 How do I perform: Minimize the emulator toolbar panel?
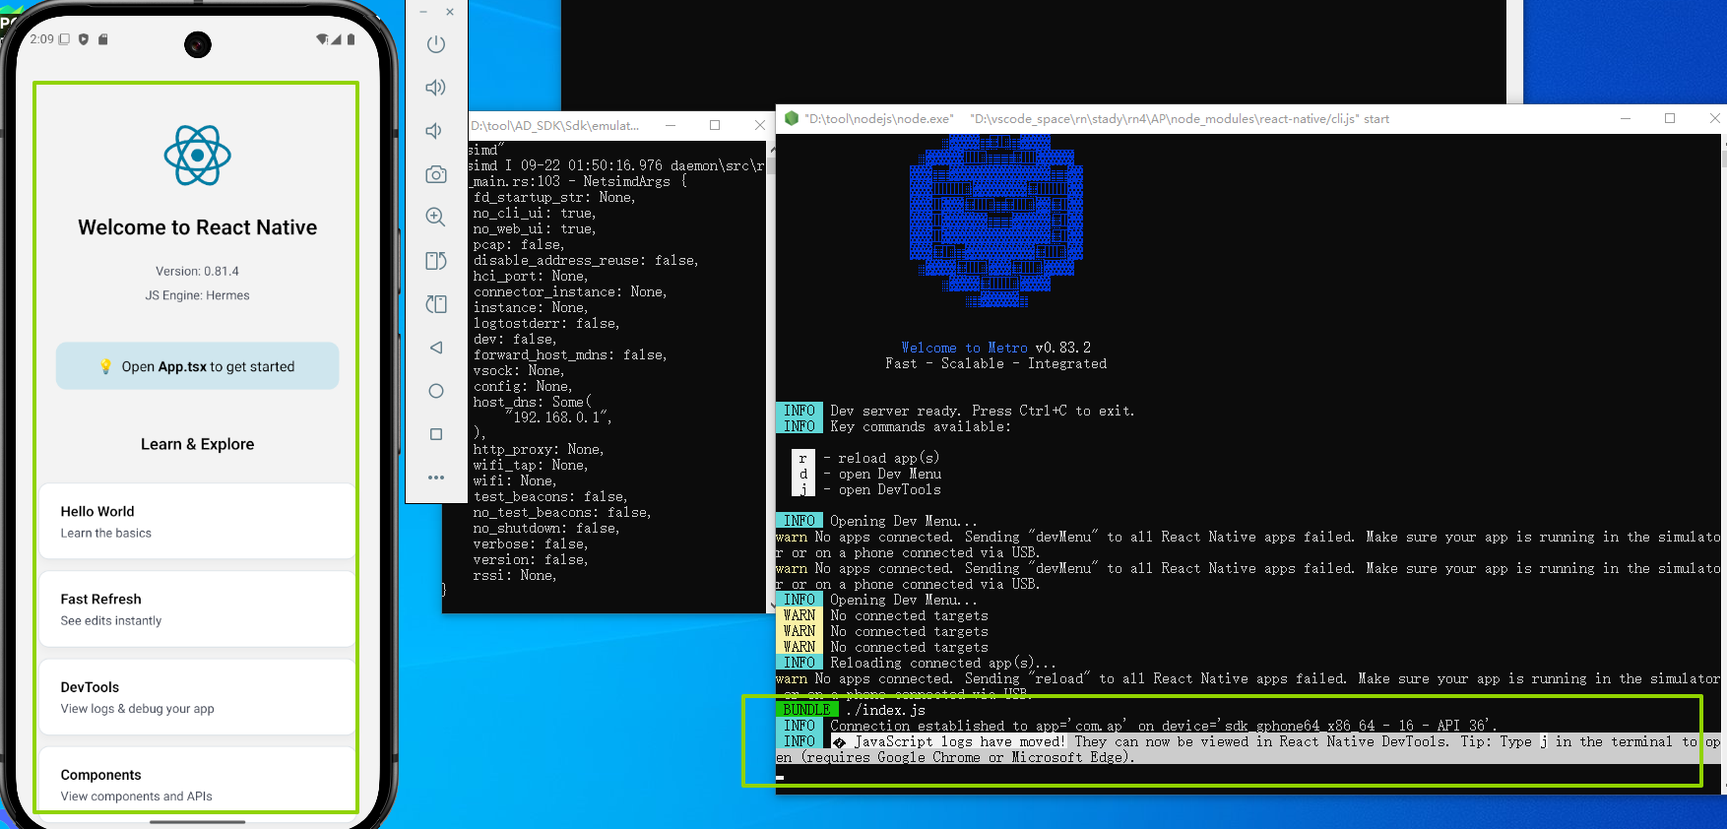[423, 12]
